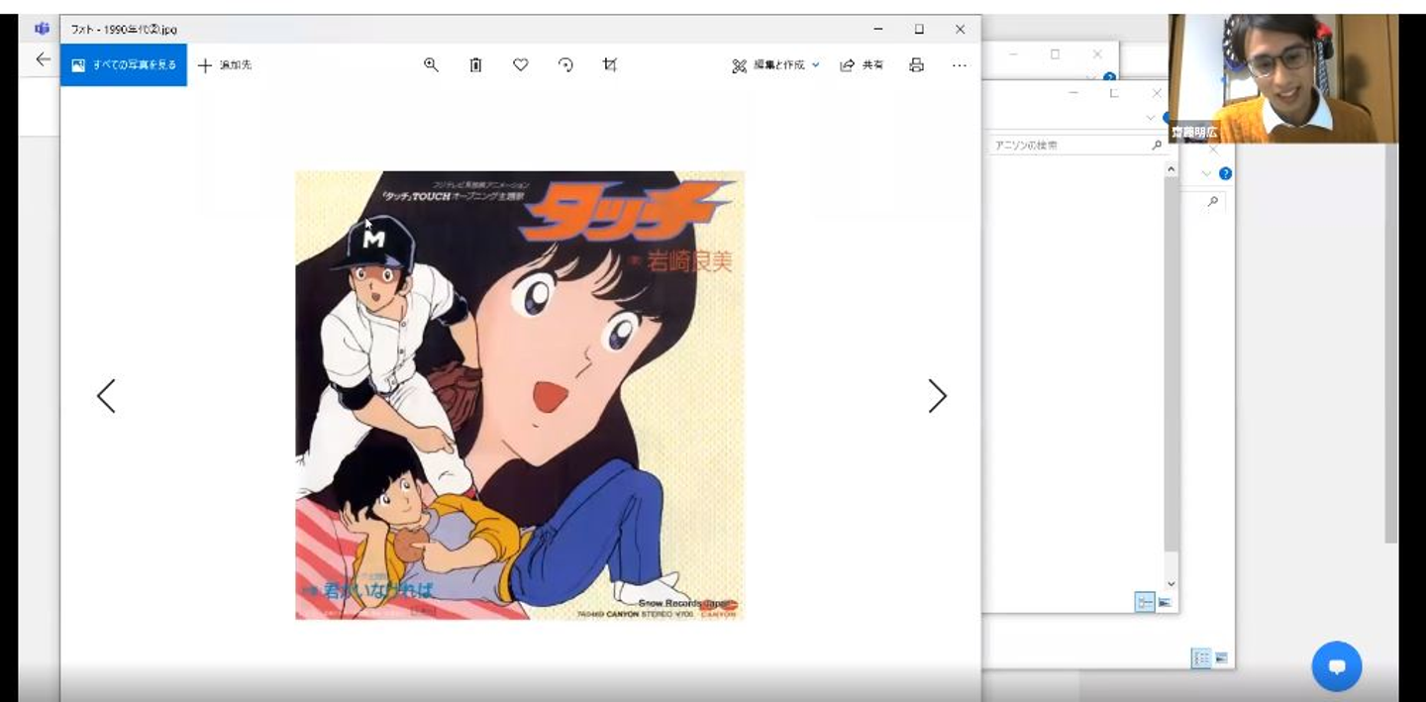Click the search magnifier in the アニソン search box
The width and height of the screenshot is (1426, 702).
point(1157,145)
